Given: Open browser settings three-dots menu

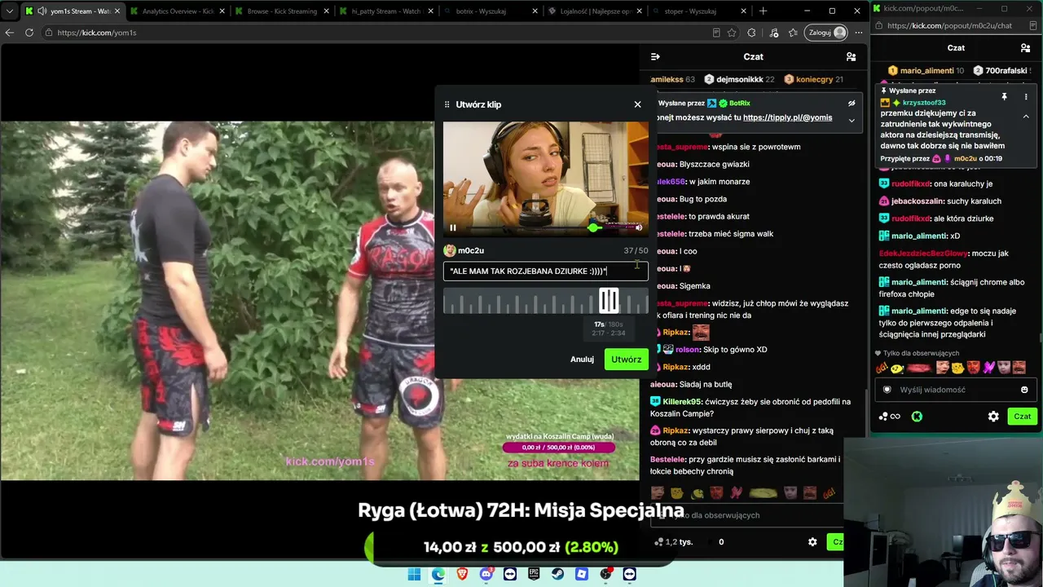Looking at the screenshot, I should click(858, 33).
